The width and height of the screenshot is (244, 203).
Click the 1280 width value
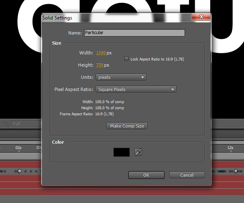pyautogui.click(x=101, y=53)
